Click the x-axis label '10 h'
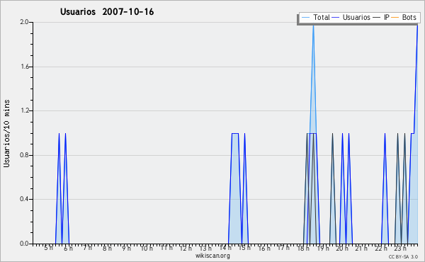Screen dimensions: 425x262 pos(147,248)
